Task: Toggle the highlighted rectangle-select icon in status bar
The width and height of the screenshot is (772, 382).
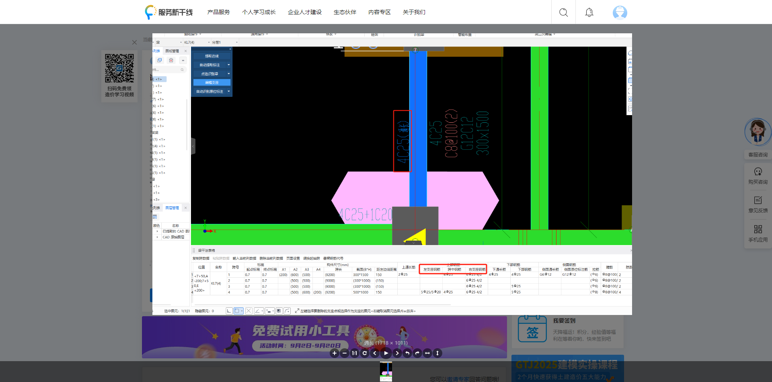Action: [238, 311]
